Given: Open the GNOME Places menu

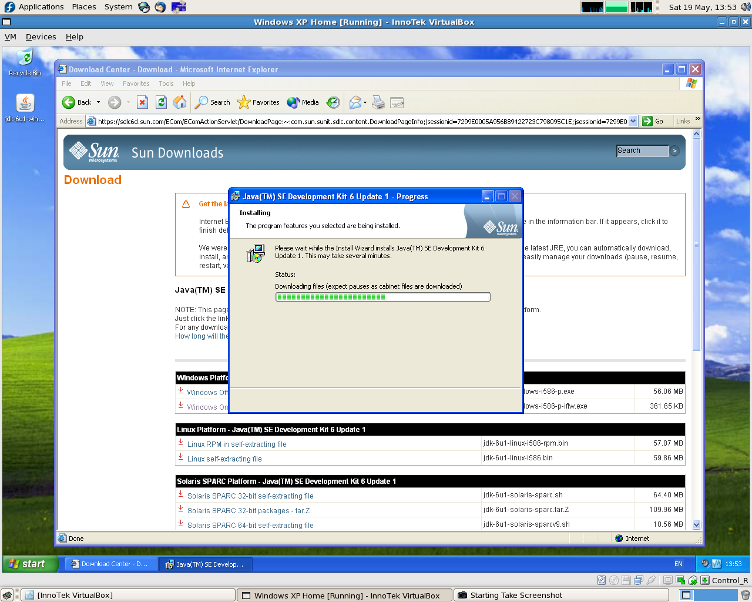Looking at the screenshot, I should 84,7.
